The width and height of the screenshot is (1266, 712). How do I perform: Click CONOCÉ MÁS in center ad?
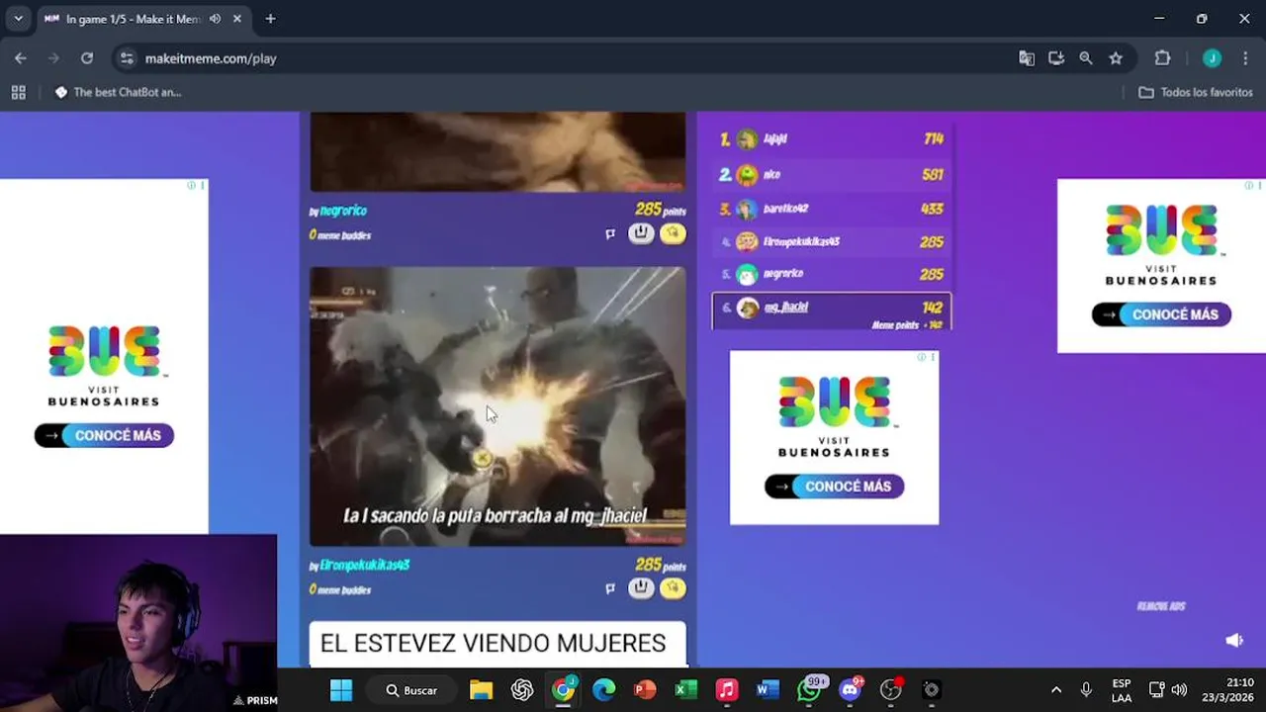pos(834,486)
